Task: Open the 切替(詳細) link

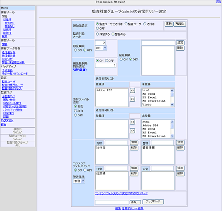Action: pyautogui.click(x=80, y=70)
